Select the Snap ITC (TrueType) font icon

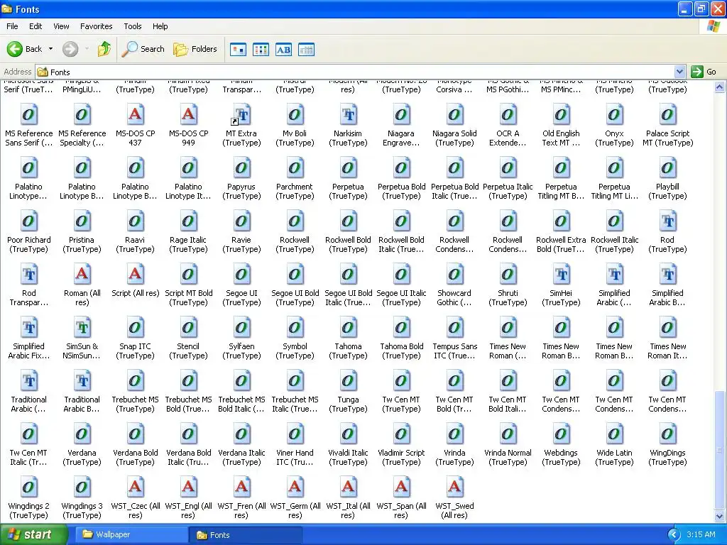pyautogui.click(x=135, y=328)
